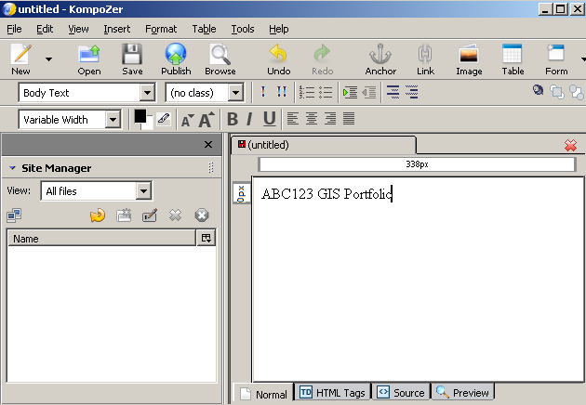Toggle Underline text formatting

[269, 119]
